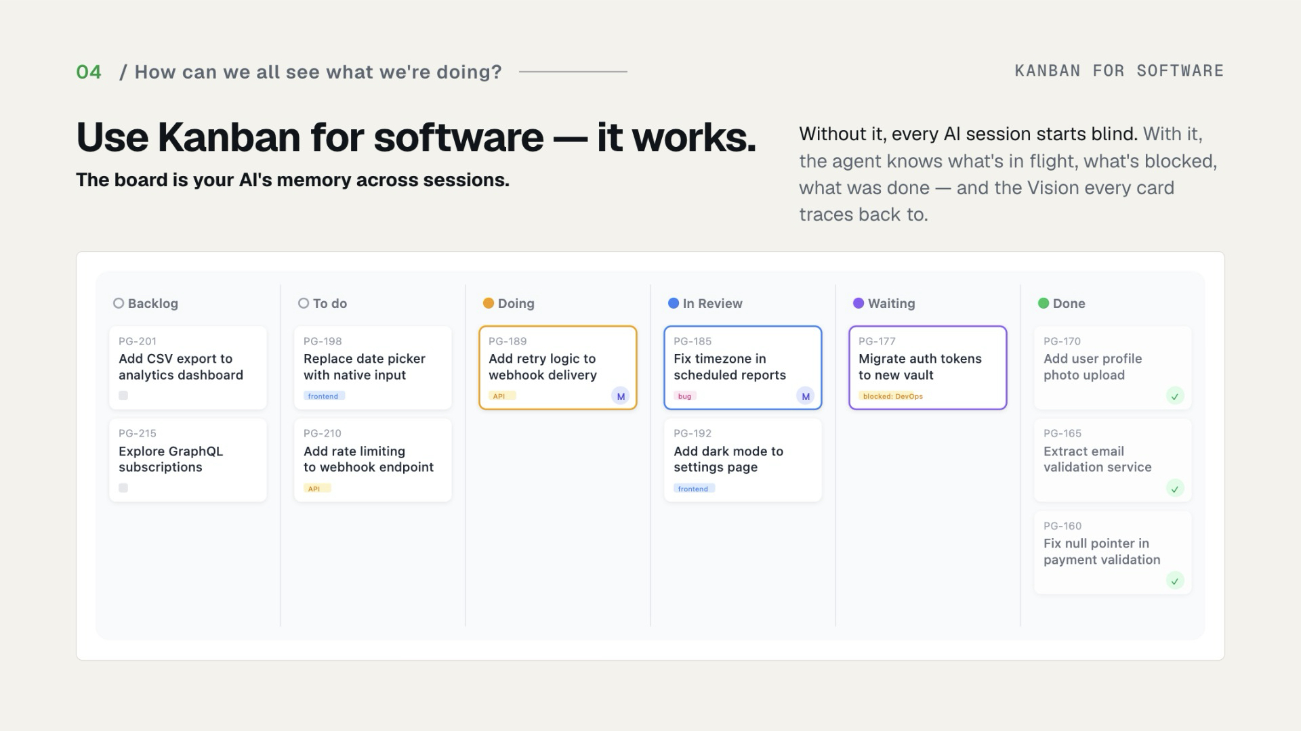Click the PG-192 ticket ID
The image size is (1301, 731).
click(x=693, y=433)
